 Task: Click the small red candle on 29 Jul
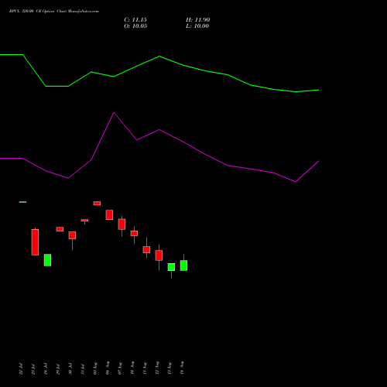(60, 229)
